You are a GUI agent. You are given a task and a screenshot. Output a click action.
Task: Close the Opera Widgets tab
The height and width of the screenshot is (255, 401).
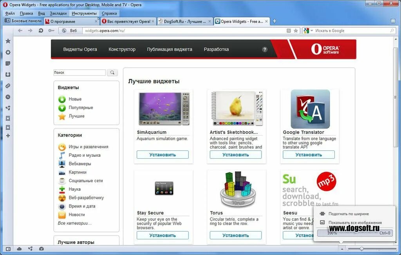266,22
